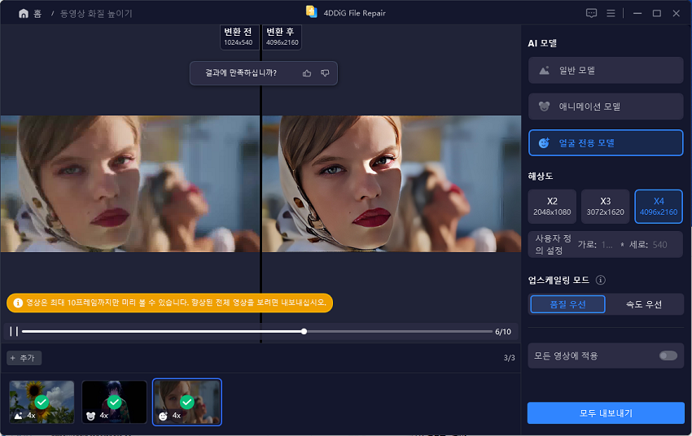Choose X4 4096x2160 resolution
Screen dimensions: 692x436
659,207
